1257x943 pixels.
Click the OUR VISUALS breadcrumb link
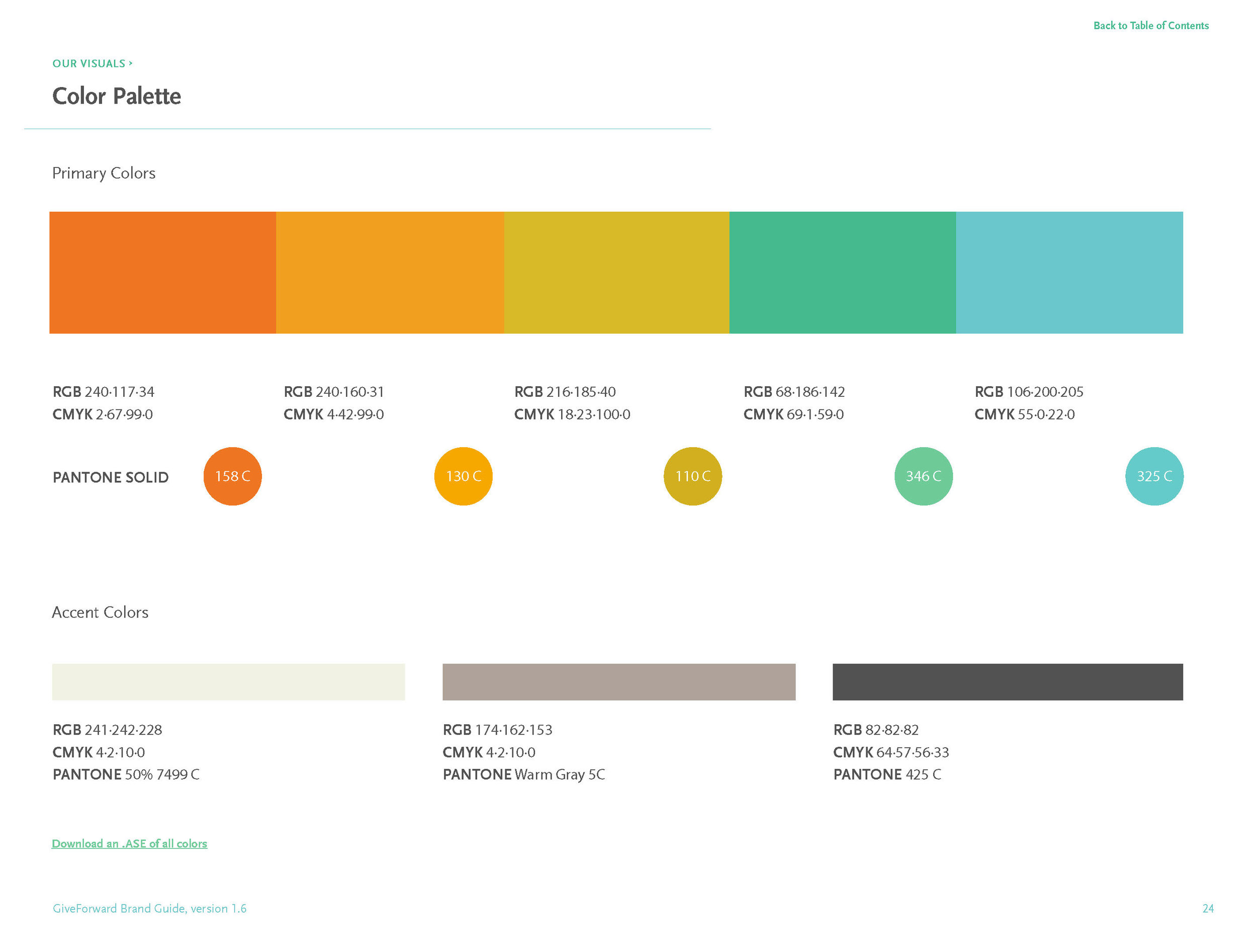tap(92, 64)
